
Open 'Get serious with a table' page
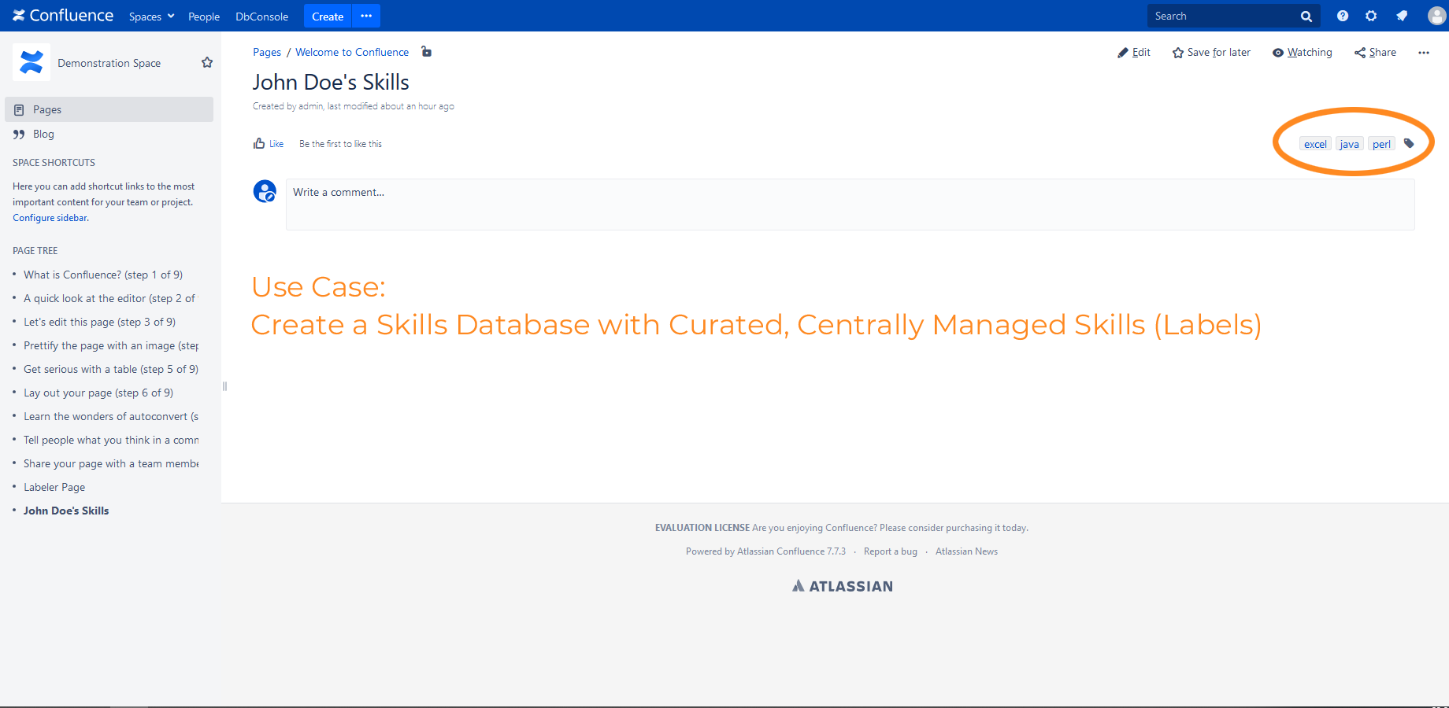[x=111, y=369]
